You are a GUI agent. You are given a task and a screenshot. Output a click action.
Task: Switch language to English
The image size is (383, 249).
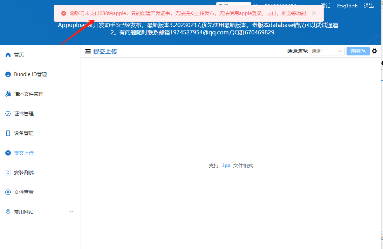tap(347, 6)
